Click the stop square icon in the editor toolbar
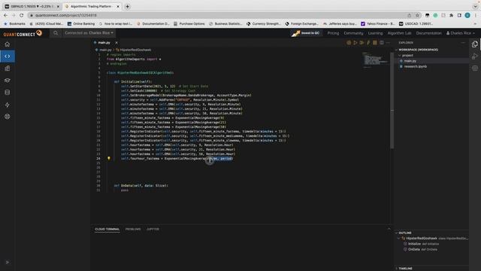Image resolution: width=481 pixels, height=271 pixels. tap(375, 43)
